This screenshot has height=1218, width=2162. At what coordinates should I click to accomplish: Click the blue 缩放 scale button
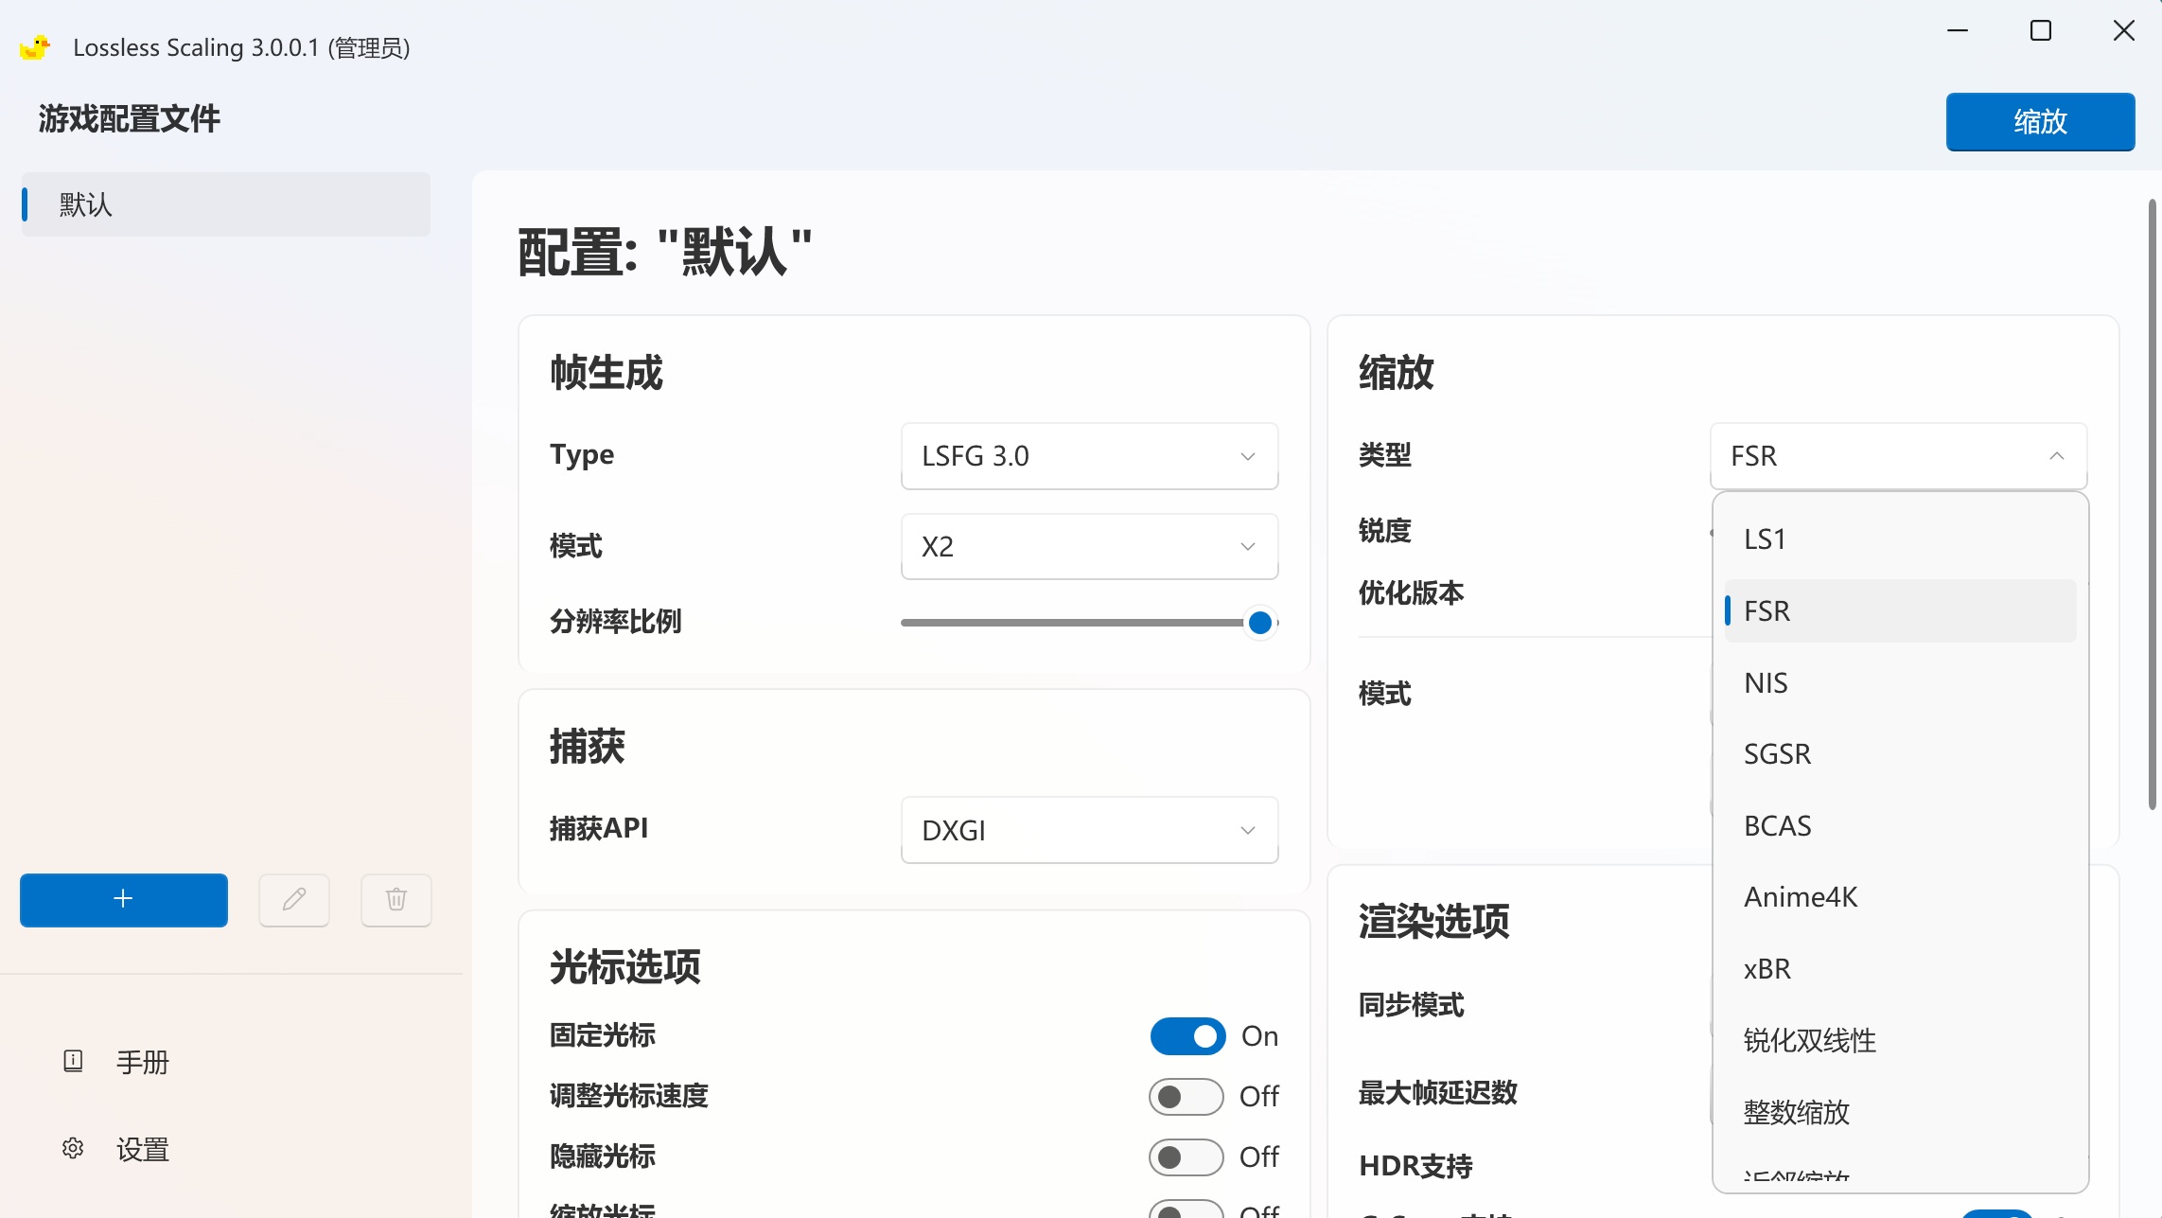tap(2040, 121)
